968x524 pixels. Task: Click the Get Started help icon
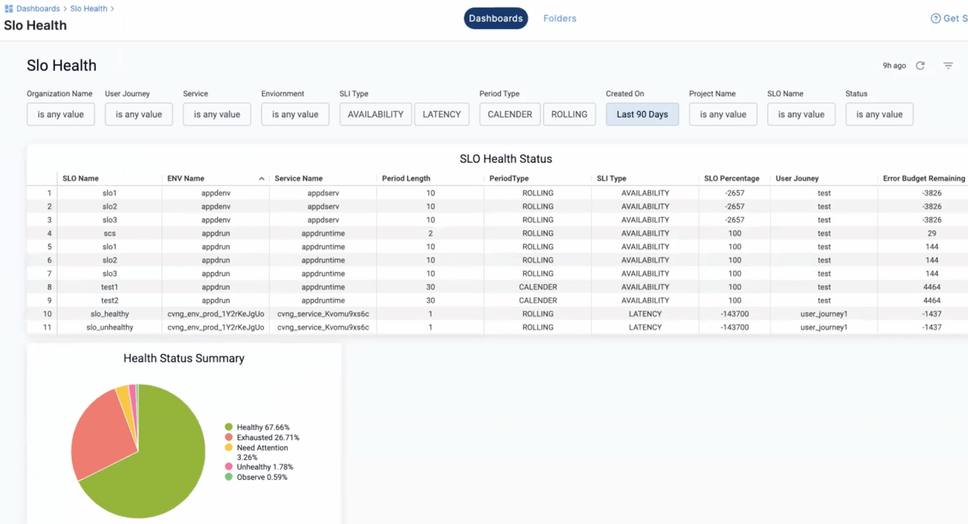point(935,18)
